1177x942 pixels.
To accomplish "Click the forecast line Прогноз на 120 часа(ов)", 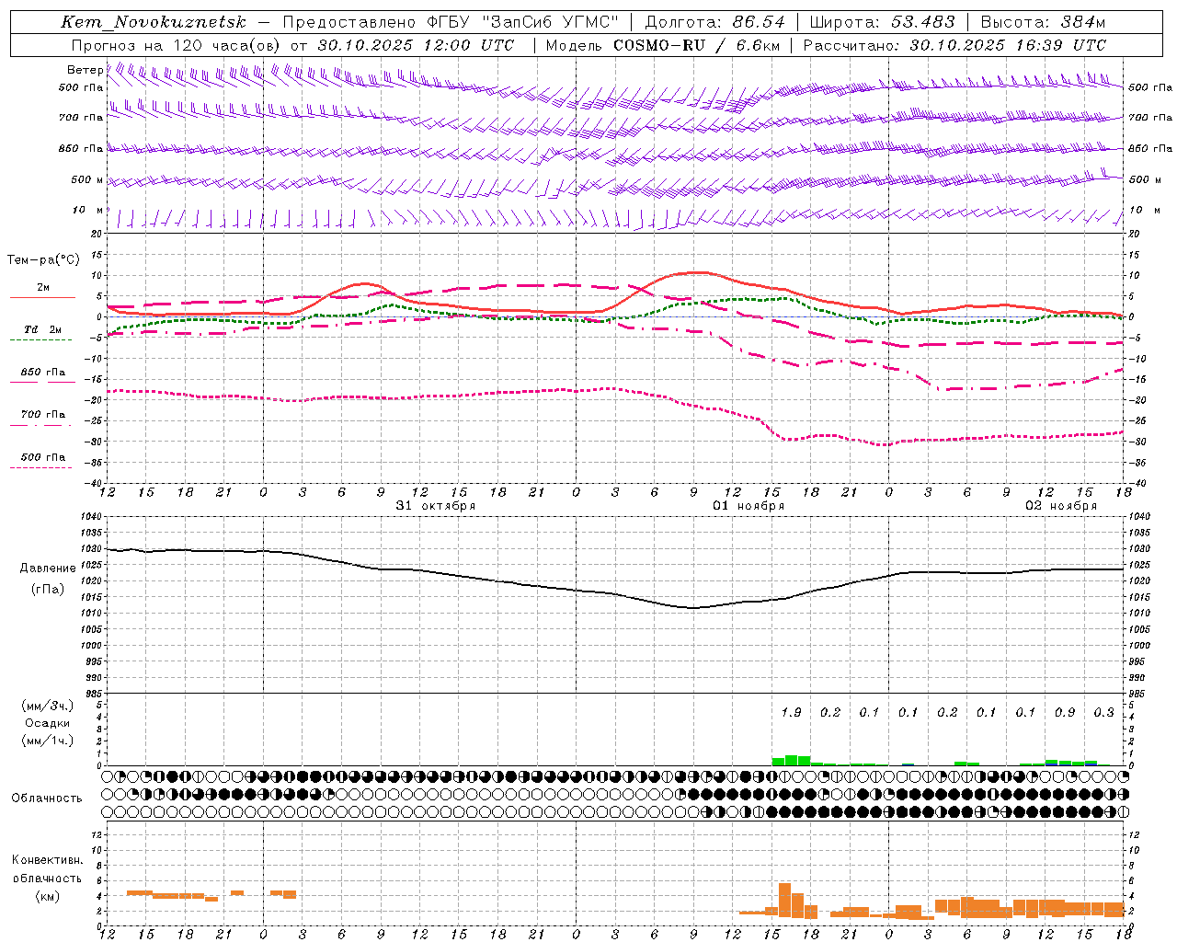I will point(176,45).
